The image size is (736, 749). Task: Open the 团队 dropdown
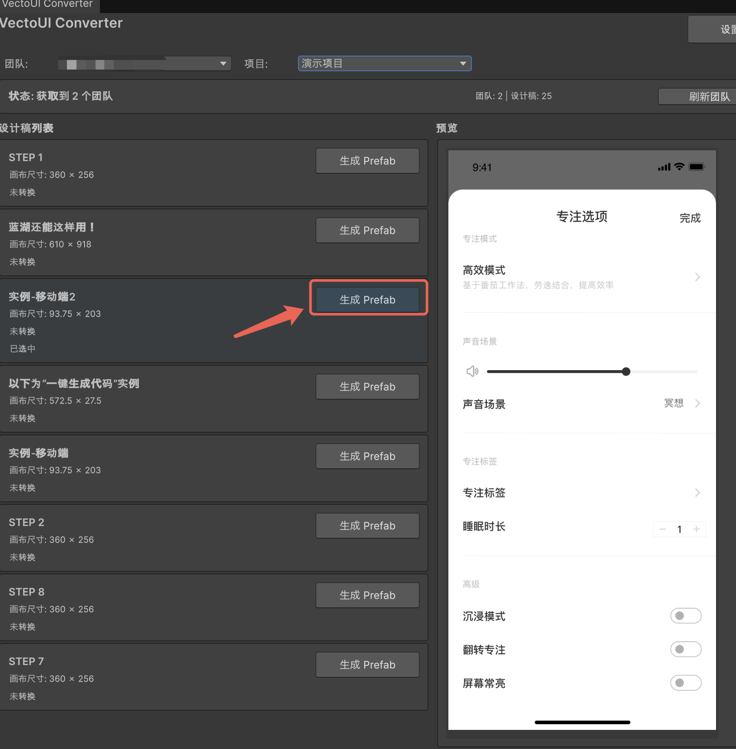[x=144, y=64]
